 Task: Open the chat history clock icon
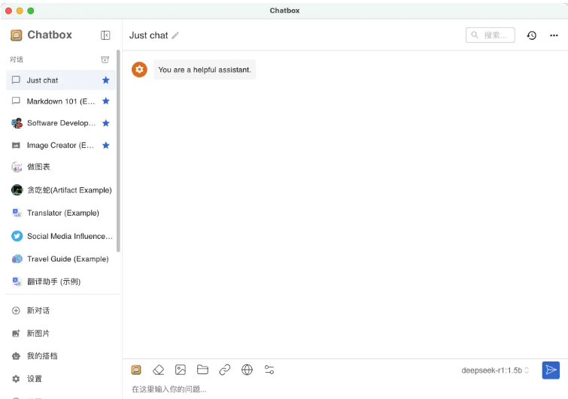[x=531, y=35]
